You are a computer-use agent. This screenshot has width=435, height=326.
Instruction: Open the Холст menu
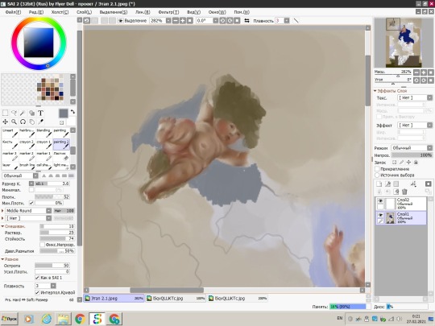pyautogui.click(x=60, y=12)
